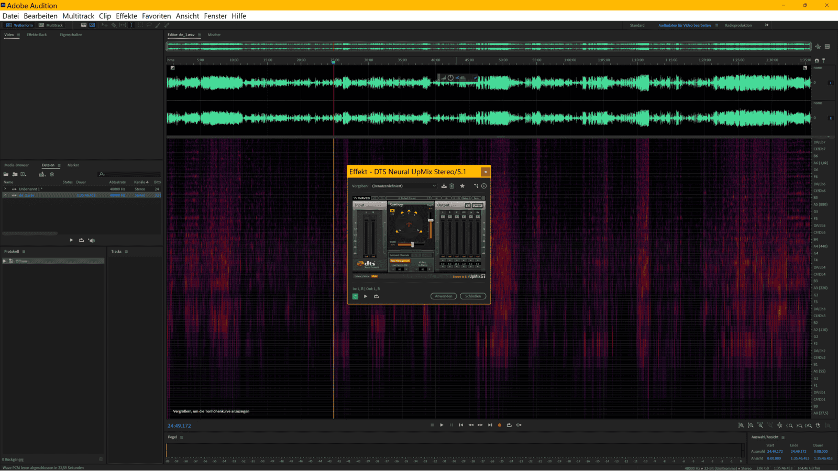Select the Marquee Selection tool
This screenshot has width=838, height=471.
[140, 25]
